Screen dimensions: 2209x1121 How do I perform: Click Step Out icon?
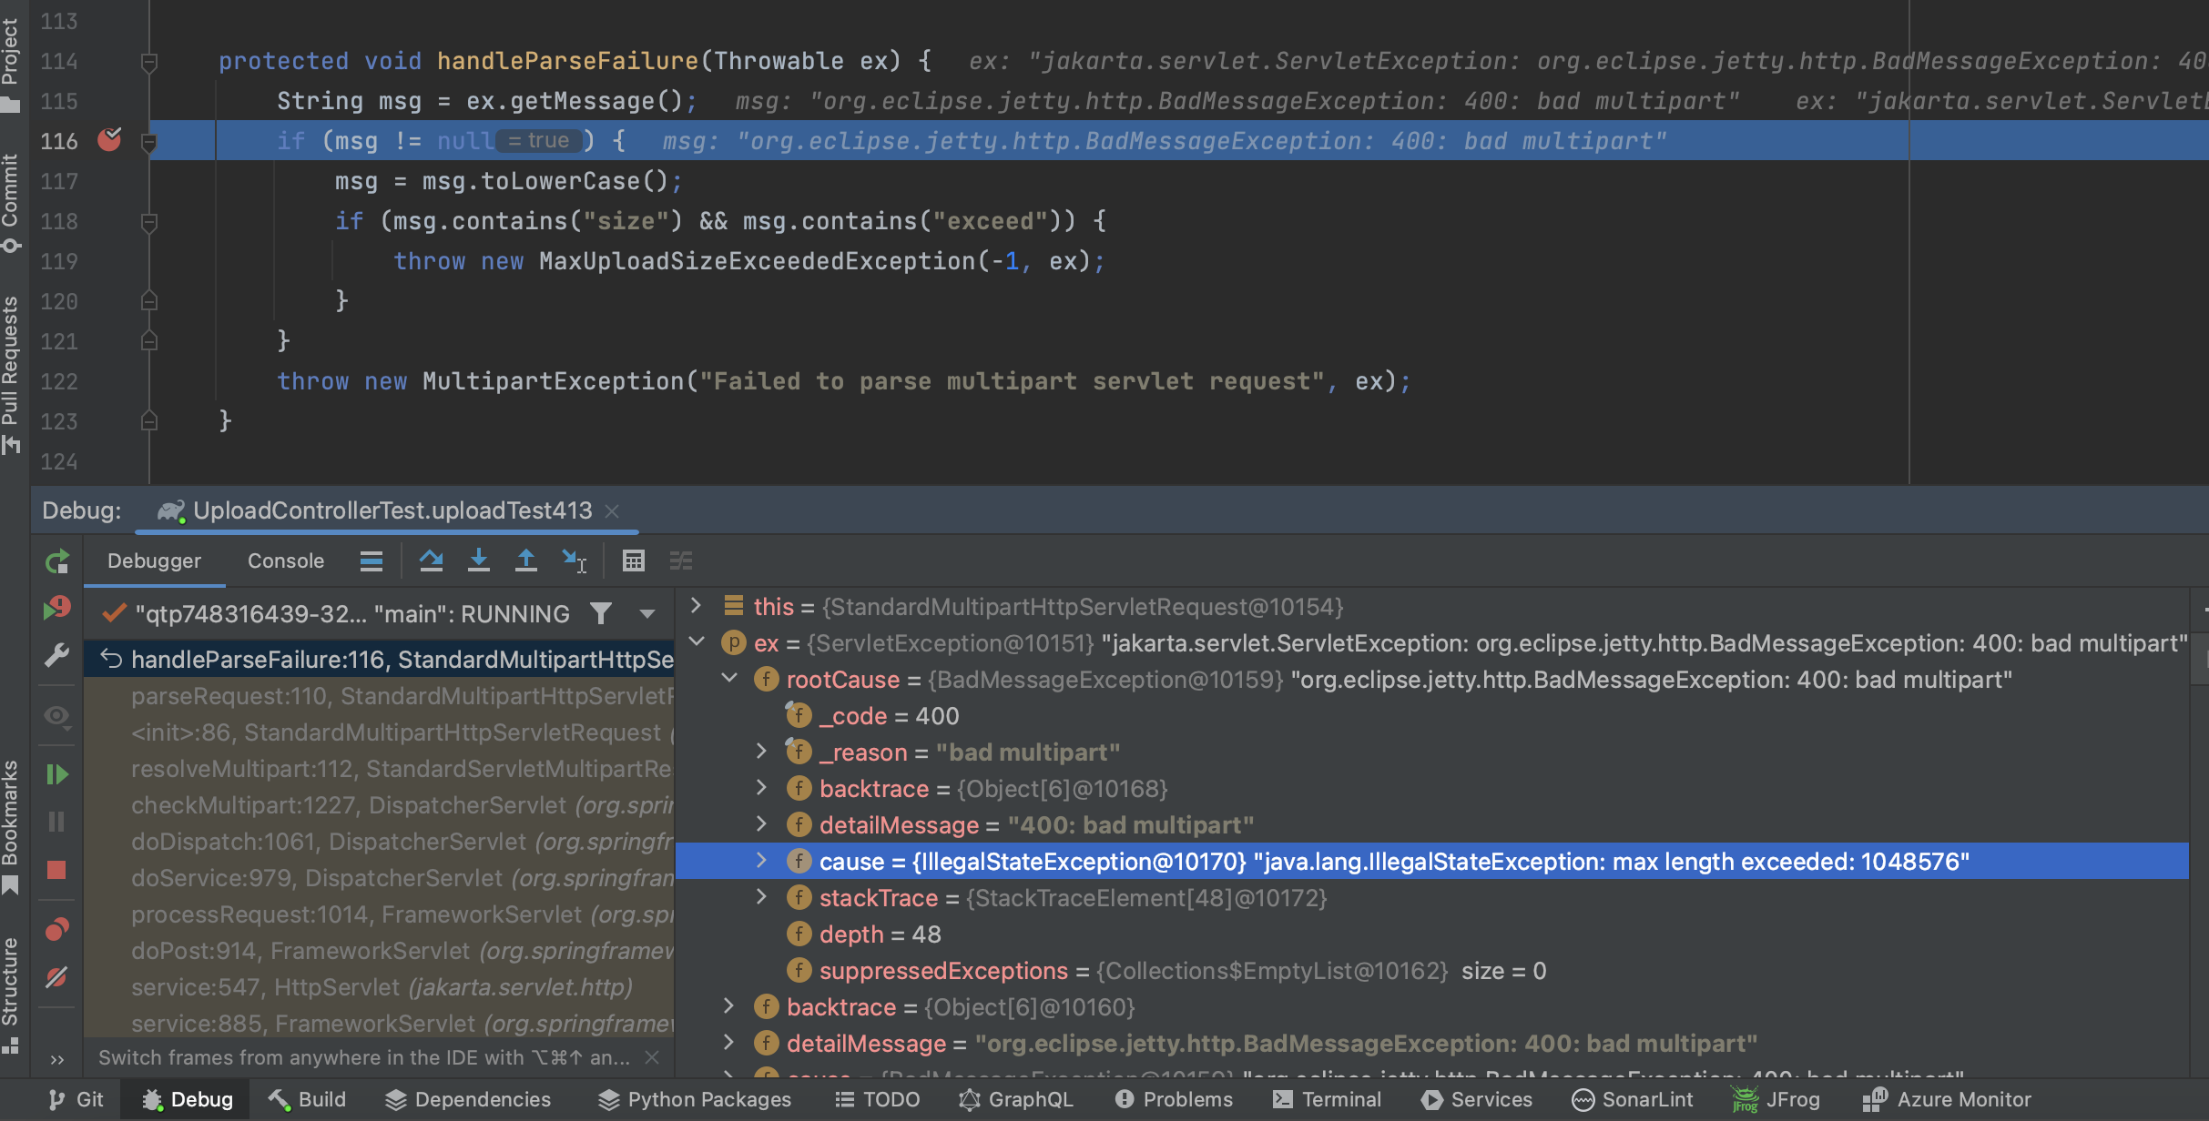[525, 560]
